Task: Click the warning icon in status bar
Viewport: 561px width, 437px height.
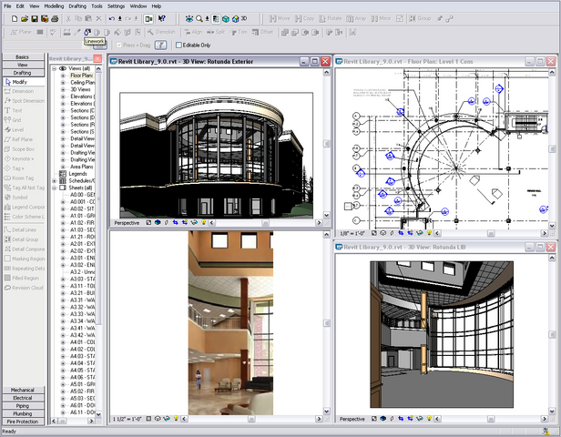Action: pyautogui.click(x=546, y=432)
